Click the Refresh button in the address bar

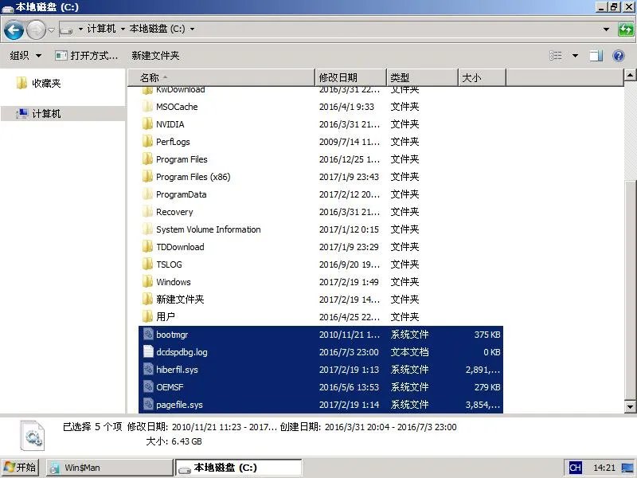[626, 29]
